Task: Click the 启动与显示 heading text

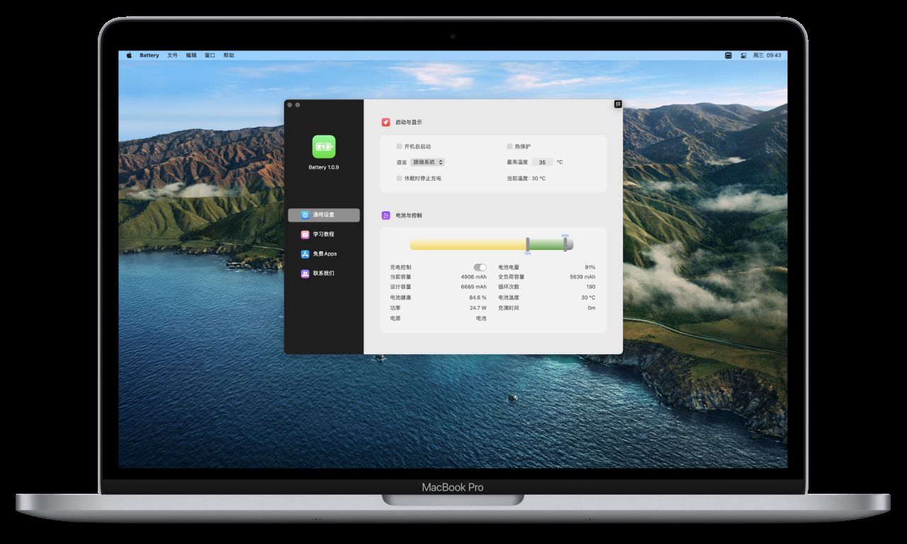Action: pos(409,122)
